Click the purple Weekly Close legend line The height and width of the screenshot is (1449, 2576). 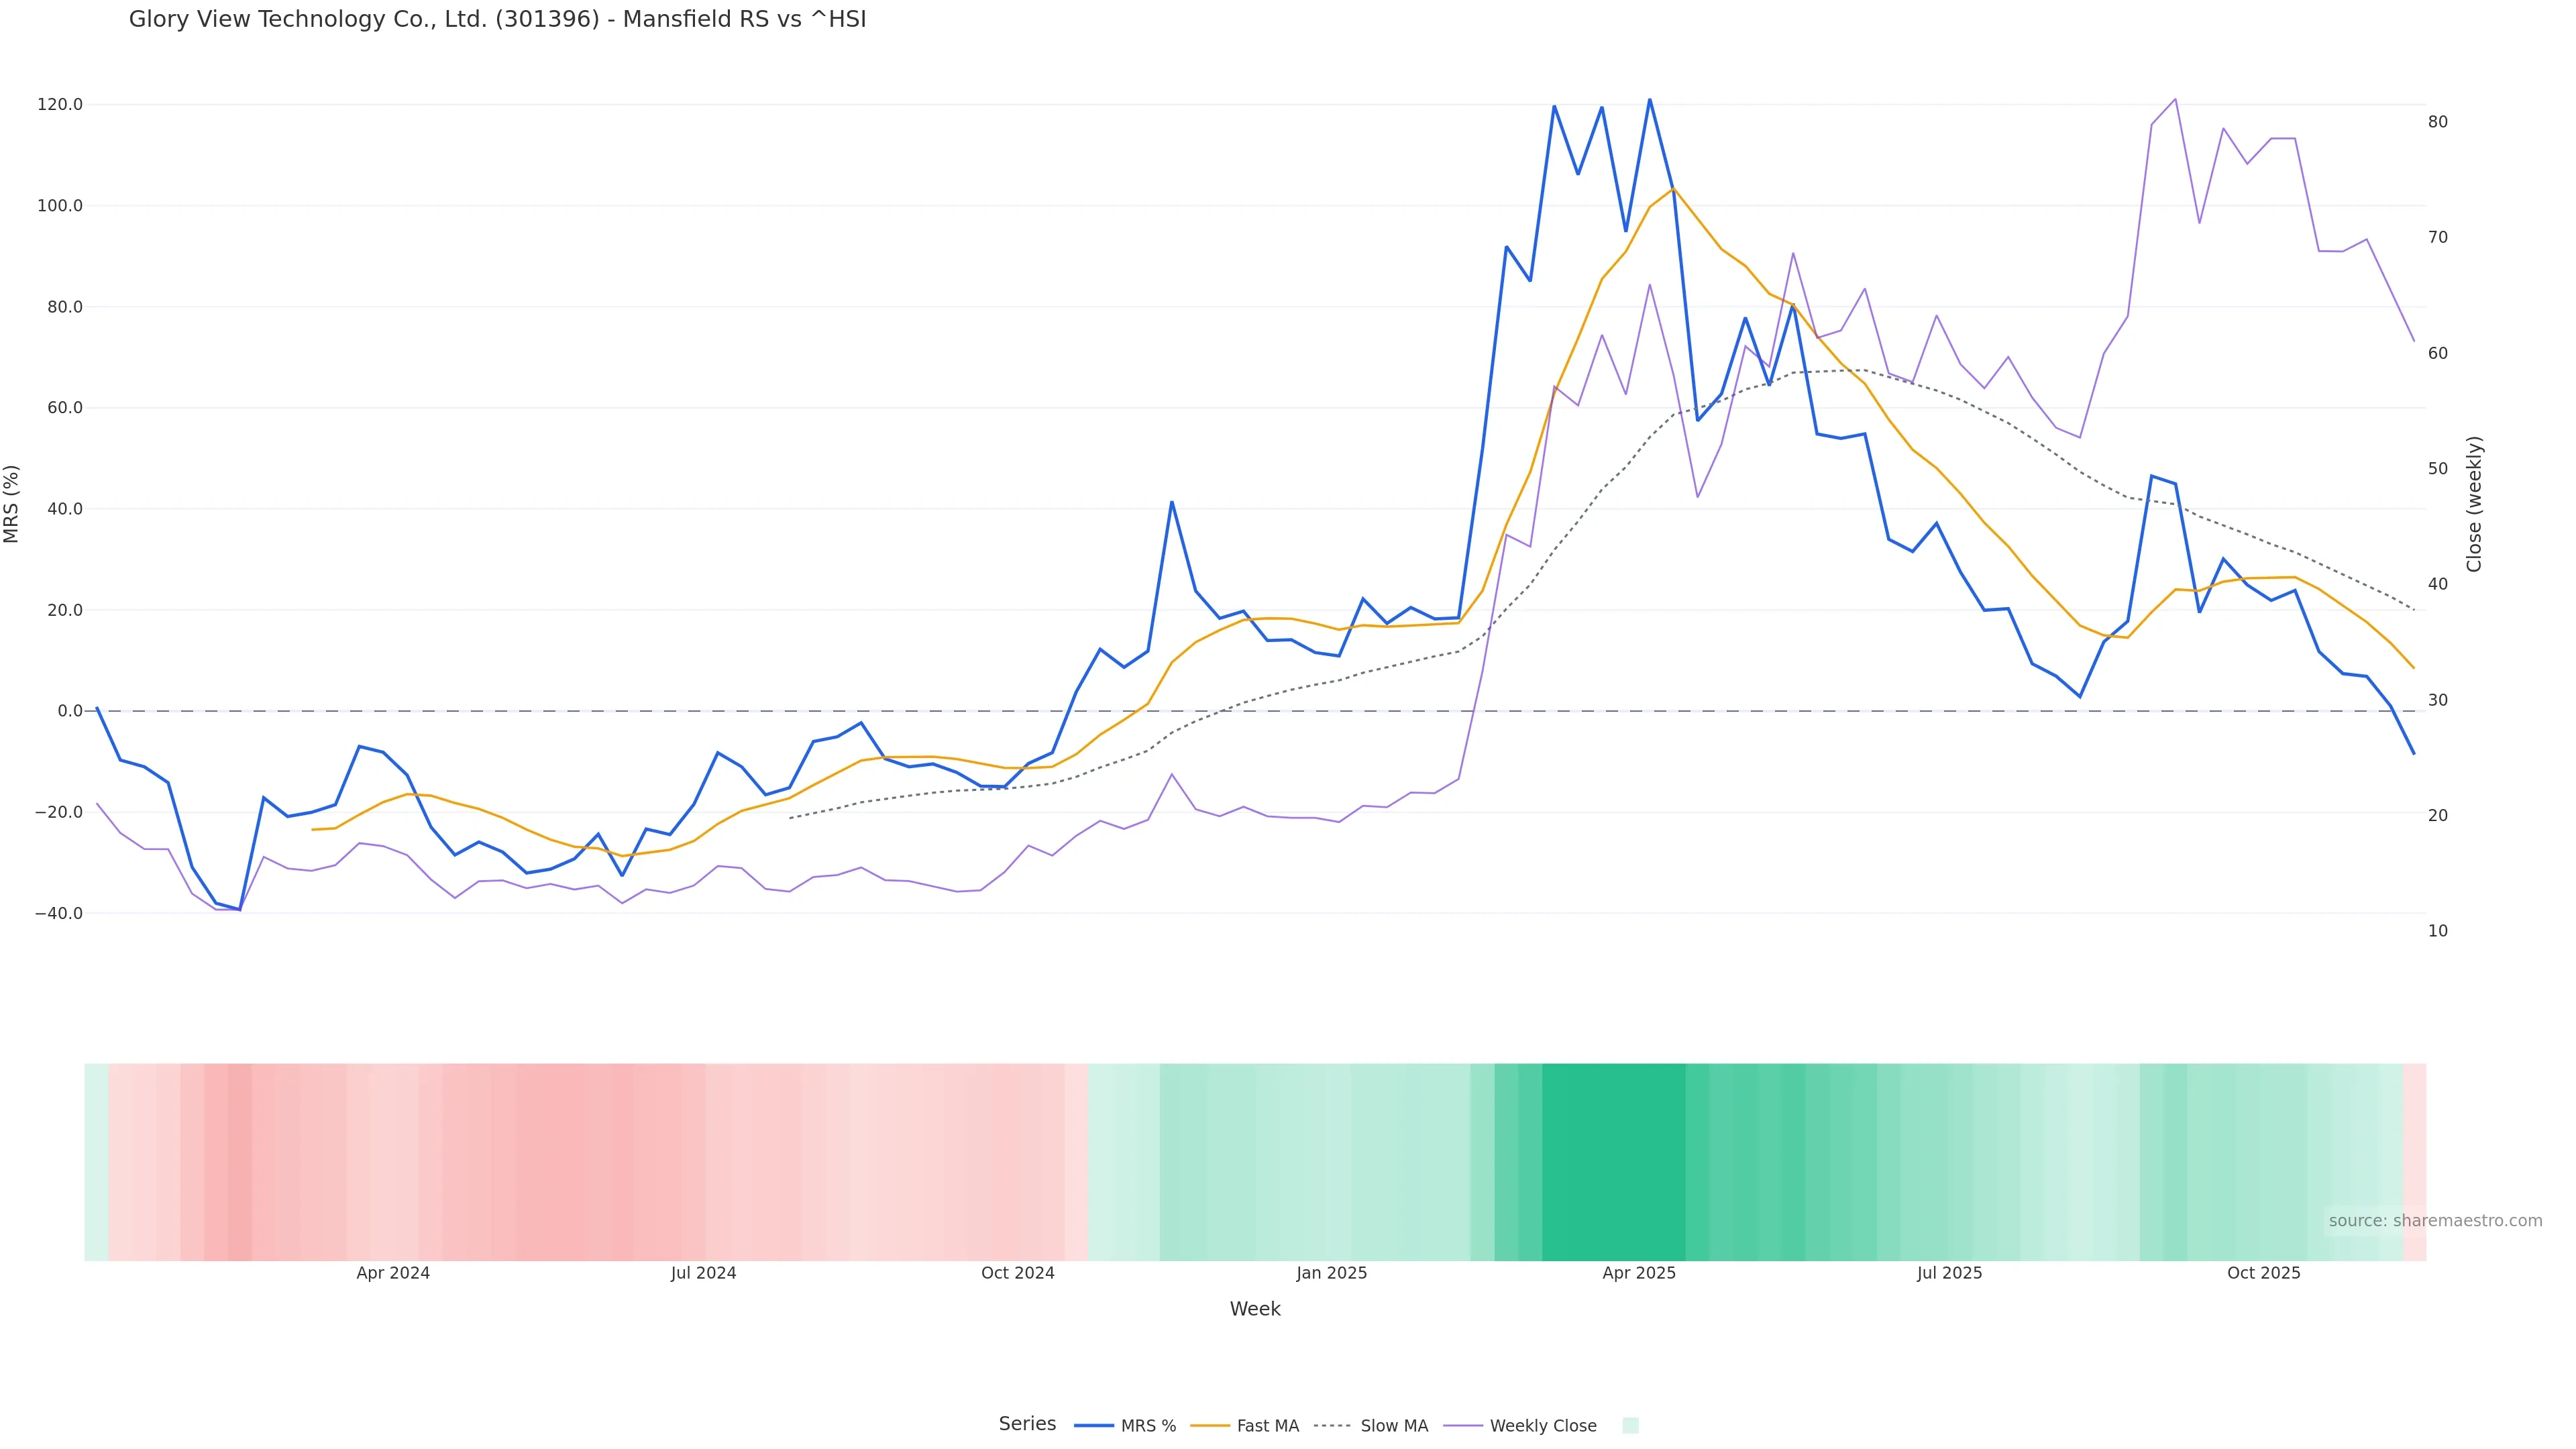[1463, 1426]
